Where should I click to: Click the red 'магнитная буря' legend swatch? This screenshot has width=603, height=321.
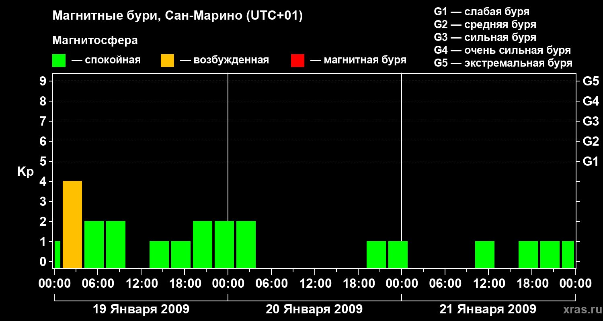click(x=297, y=61)
